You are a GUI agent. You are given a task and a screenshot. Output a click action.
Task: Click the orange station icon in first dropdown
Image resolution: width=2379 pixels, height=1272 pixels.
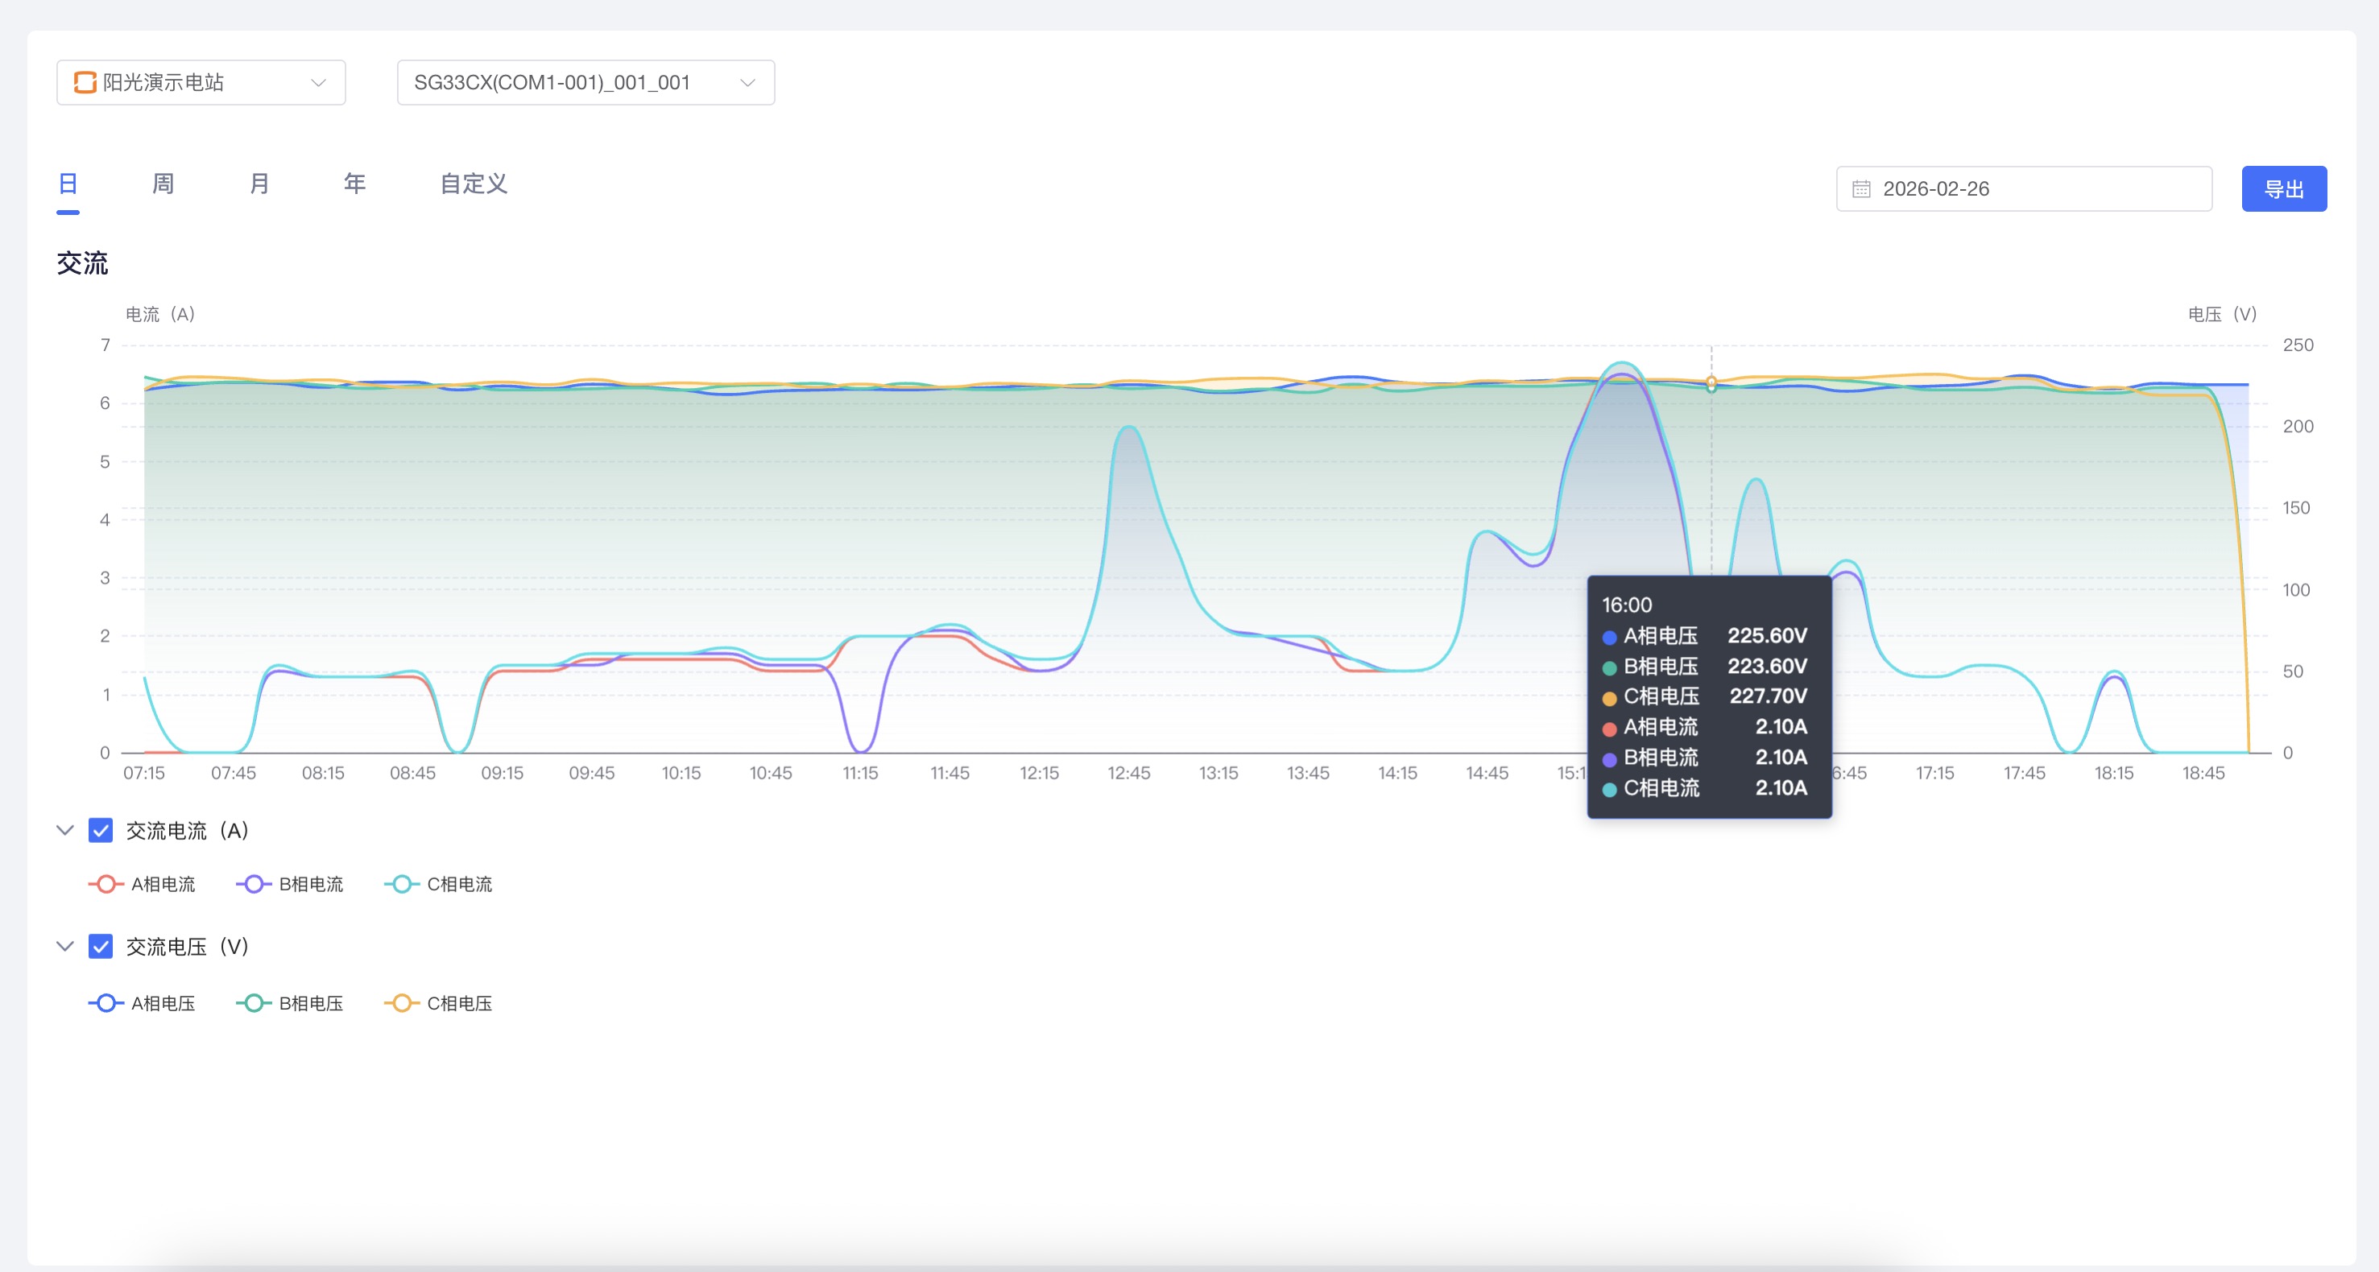(x=85, y=82)
